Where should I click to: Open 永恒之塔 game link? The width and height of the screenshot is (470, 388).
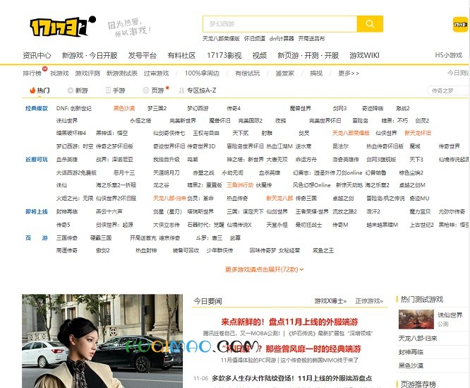pos(140,121)
